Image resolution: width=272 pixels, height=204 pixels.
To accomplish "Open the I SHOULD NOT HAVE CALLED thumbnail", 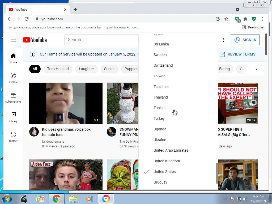I will (238, 103).
